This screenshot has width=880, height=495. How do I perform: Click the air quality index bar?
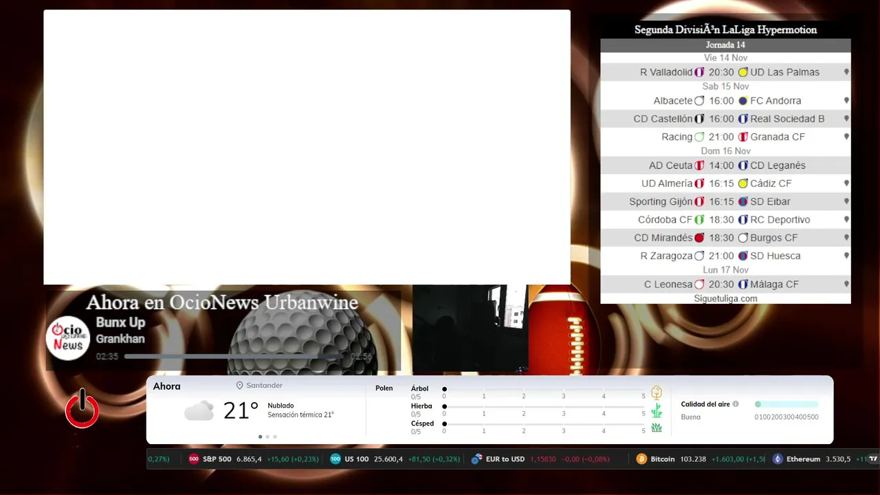786,404
